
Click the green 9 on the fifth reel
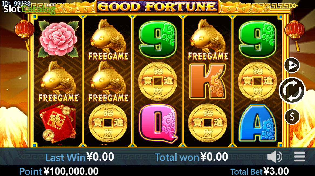pyautogui.click(x=257, y=39)
